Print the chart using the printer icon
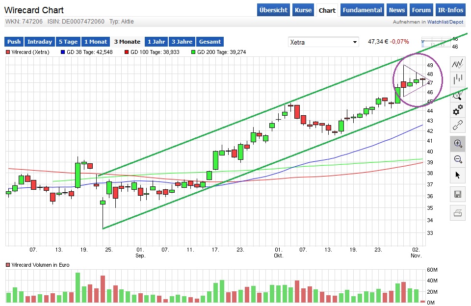The width and height of the screenshot is (471, 306). 457,213
